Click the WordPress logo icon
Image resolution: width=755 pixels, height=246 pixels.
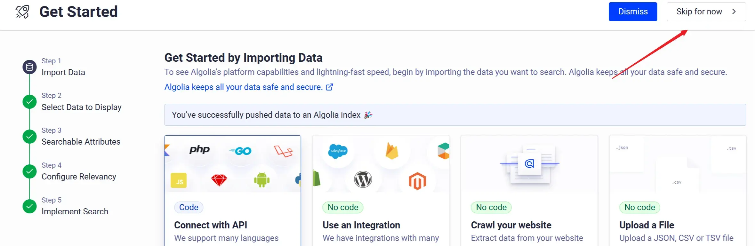(363, 179)
